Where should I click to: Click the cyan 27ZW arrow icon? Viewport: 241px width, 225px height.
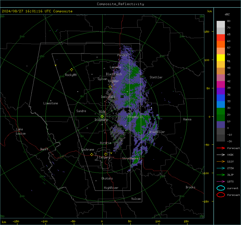[x=221, y=168]
